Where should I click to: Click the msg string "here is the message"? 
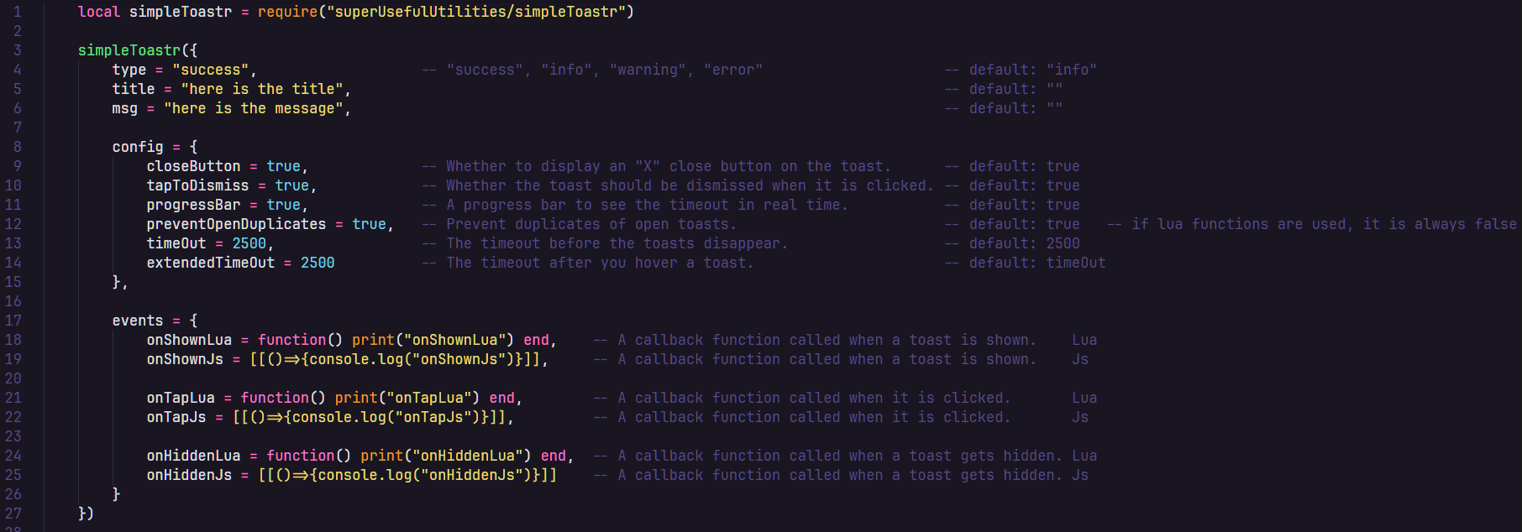254,108
